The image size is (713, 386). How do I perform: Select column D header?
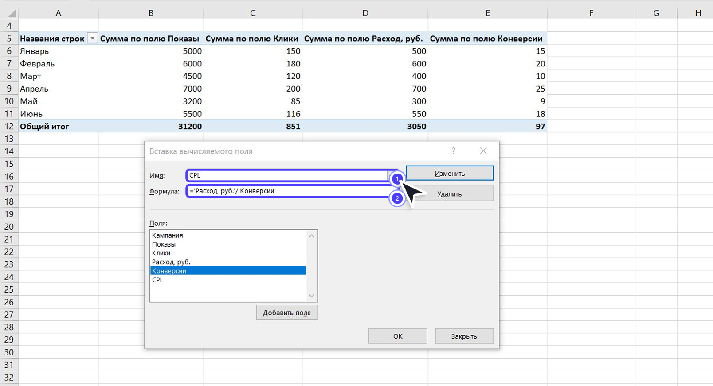365,13
